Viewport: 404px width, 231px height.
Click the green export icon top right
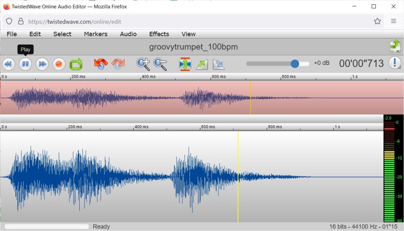[395, 46]
